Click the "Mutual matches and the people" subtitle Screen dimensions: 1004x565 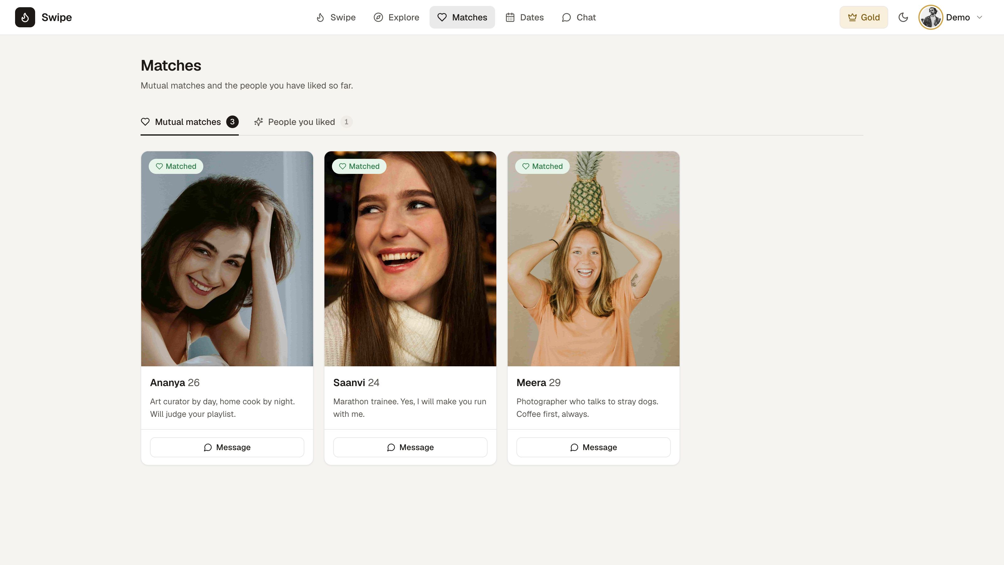[247, 85]
